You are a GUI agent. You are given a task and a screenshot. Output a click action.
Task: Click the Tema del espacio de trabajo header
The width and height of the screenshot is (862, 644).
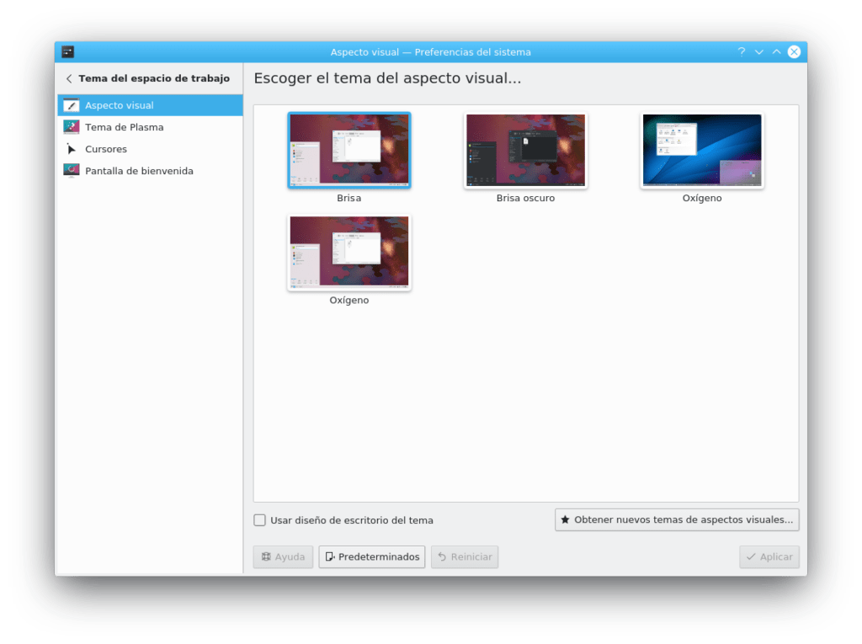pyautogui.click(x=154, y=78)
